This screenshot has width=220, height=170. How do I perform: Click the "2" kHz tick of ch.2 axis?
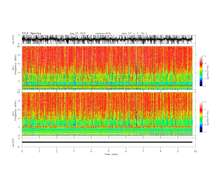(x=19, y=127)
